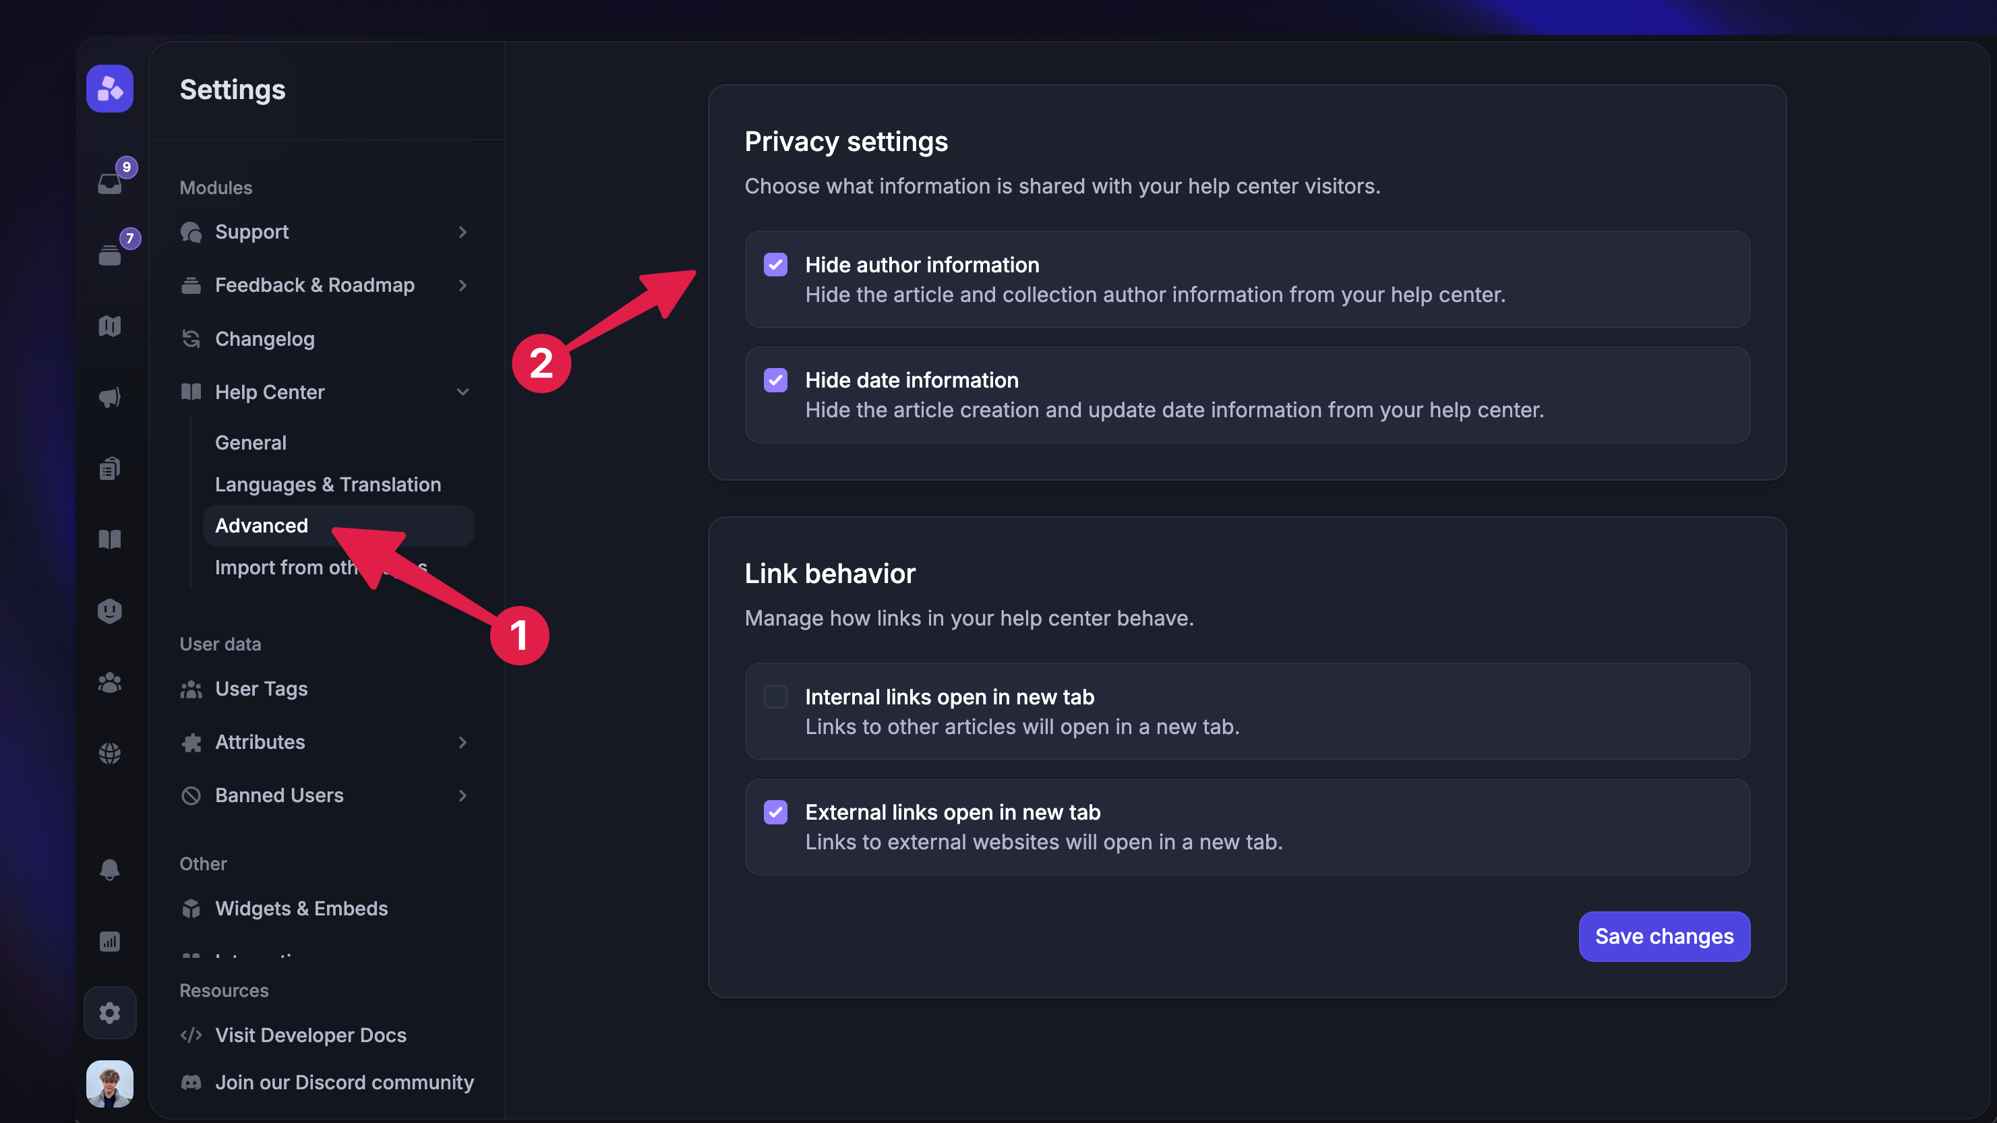Open the users group icon in sidebar
Viewport: 1997px width, 1123px height.
pos(110,683)
